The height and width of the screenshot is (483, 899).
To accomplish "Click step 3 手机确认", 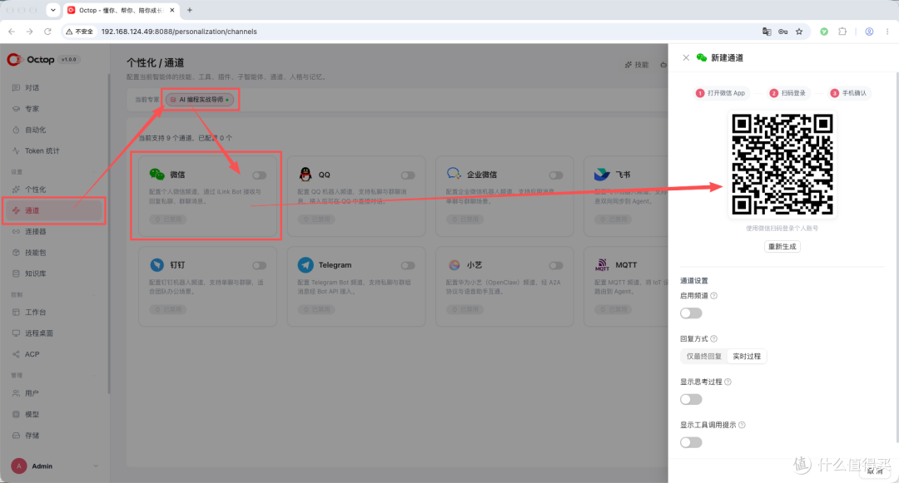I will pyautogui.click(x=848, y=93).
